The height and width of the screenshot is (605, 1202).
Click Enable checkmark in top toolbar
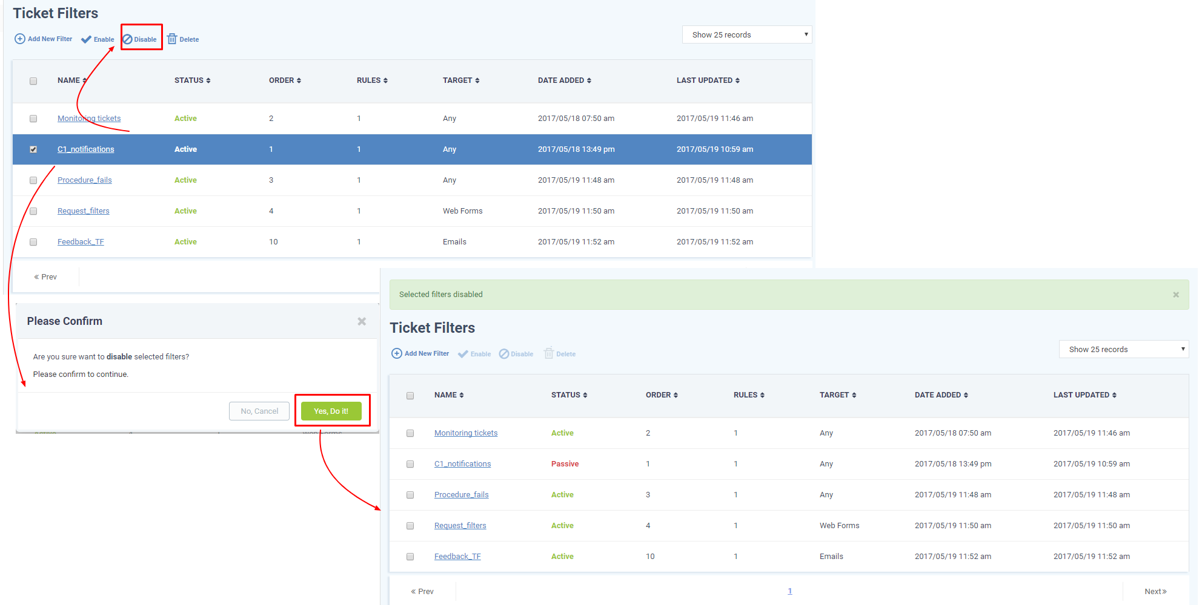(x=86, y=39)
